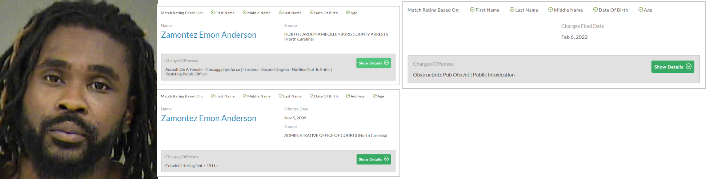
Task: Expand Show Details for Assault On A Female charges
Action: 373,63
